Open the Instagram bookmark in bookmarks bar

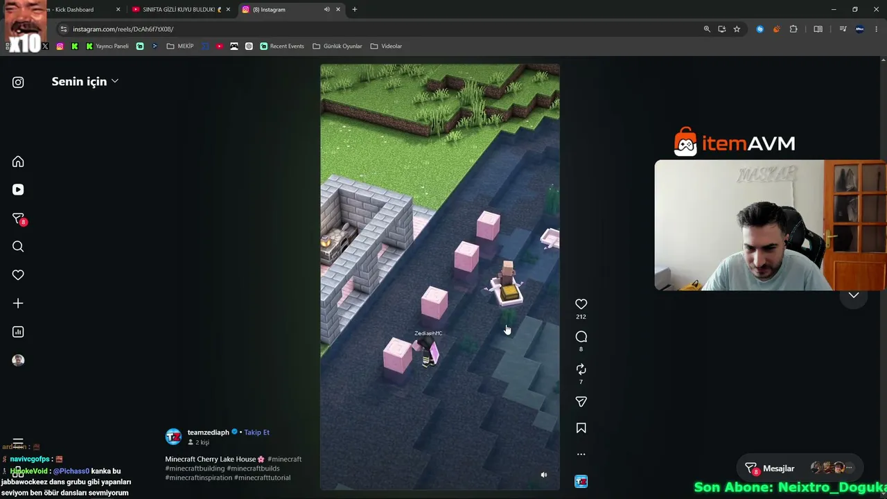[60, 46]
